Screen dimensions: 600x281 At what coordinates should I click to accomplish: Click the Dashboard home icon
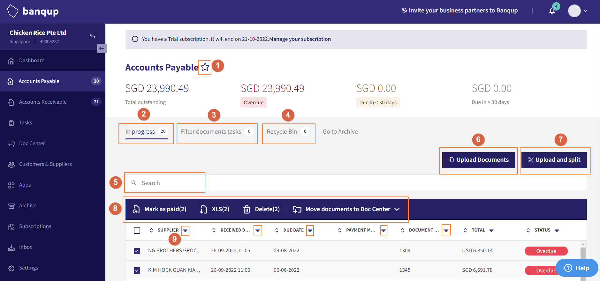11,61
